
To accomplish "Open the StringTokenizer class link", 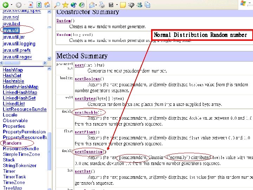I will tap(20, 166).
